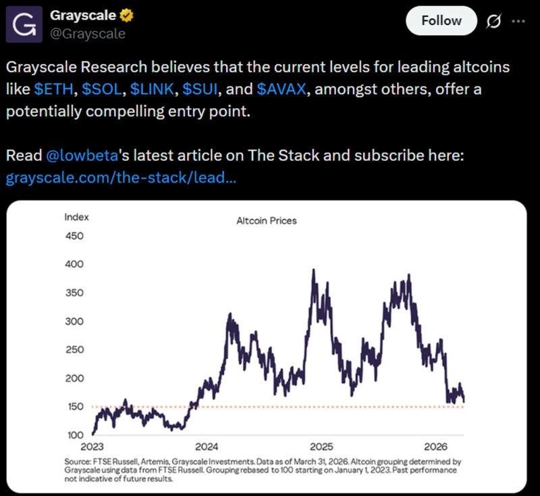Click the $ETH cashtag
Screen dimensions: 540x496
pos(51,90)
